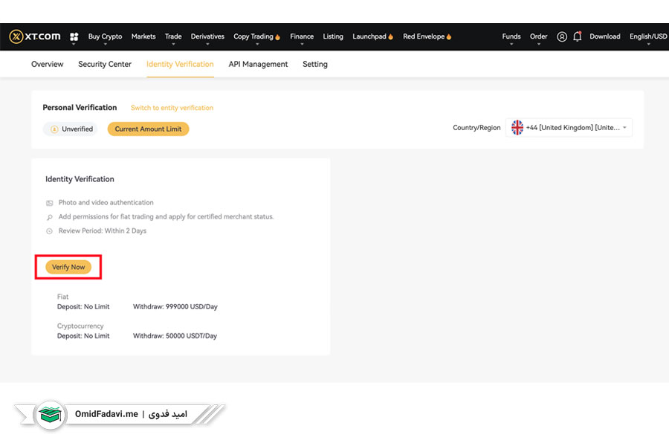Open the Setting tab
Screen dimensions: 669x446
tap(315, 64)
